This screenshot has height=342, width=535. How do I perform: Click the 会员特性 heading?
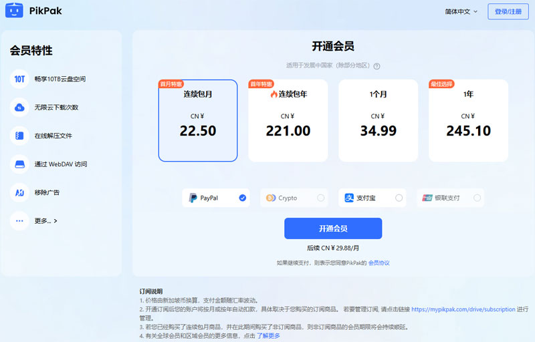click(31, 50)
